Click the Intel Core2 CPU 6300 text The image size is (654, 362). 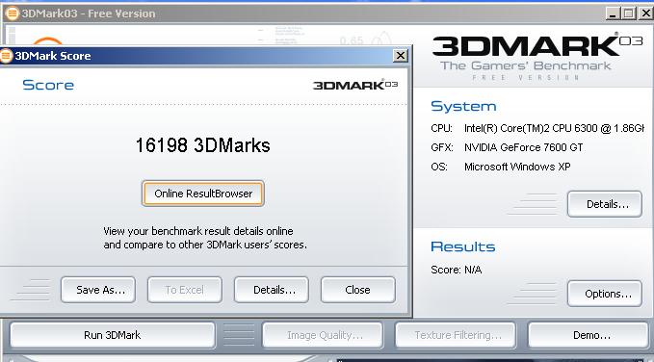point(555,128)
